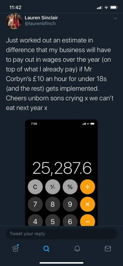Tap the Tweet your reply field
Screen dimensions: 123x266
tap(61, 233)
